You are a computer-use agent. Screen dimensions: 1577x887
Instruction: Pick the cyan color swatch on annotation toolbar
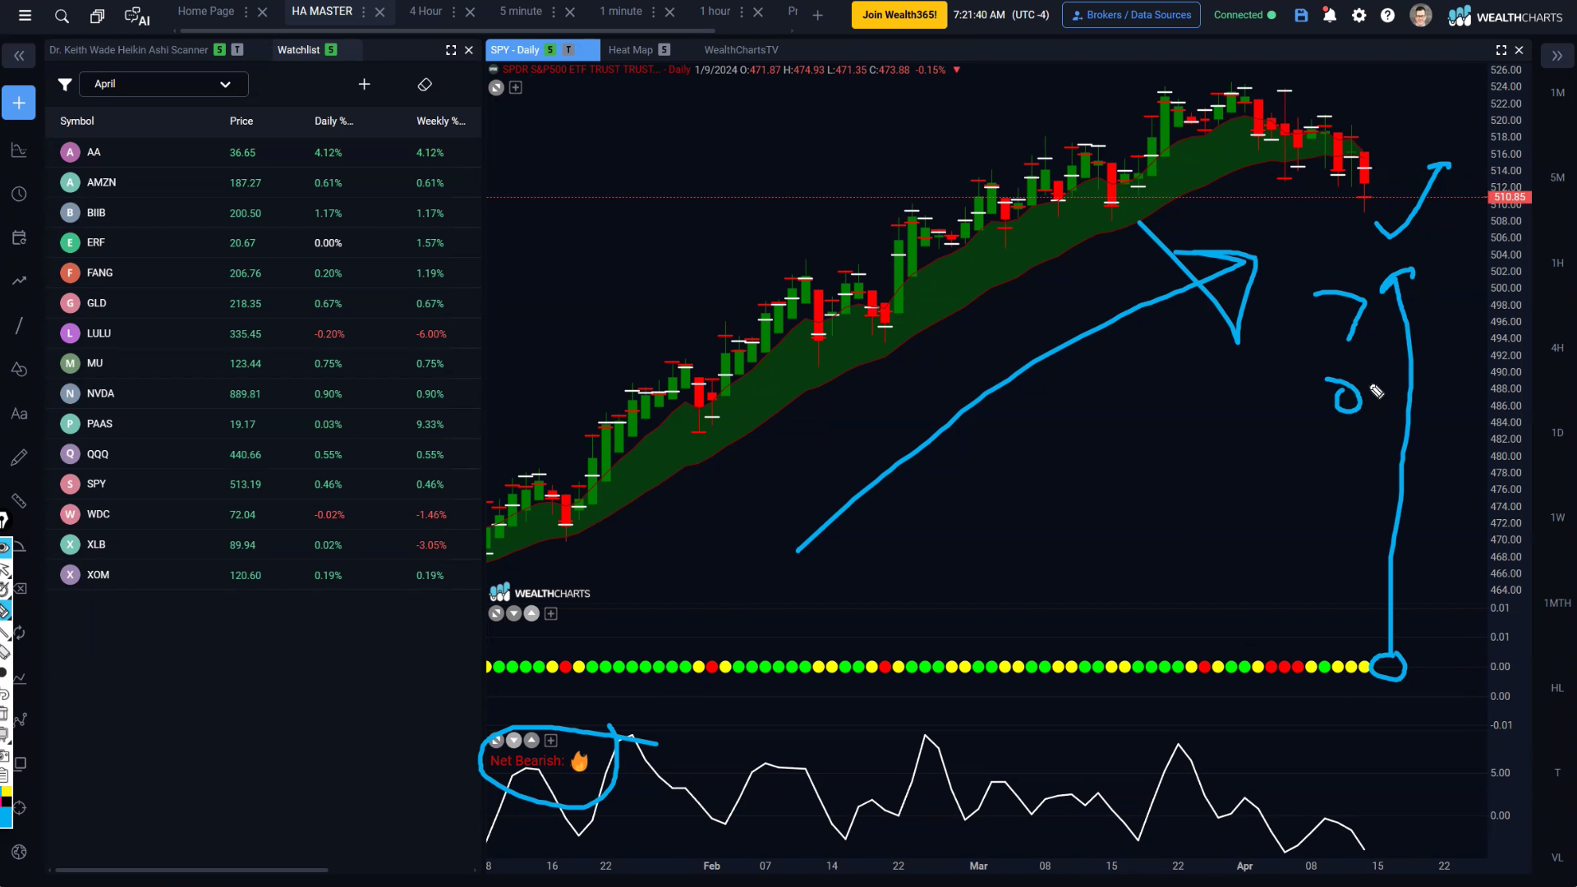(6, 817)
